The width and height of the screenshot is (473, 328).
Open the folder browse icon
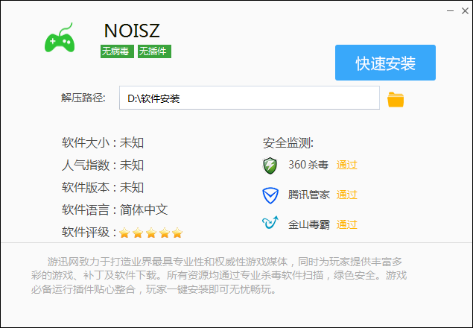tap(396, 99)
